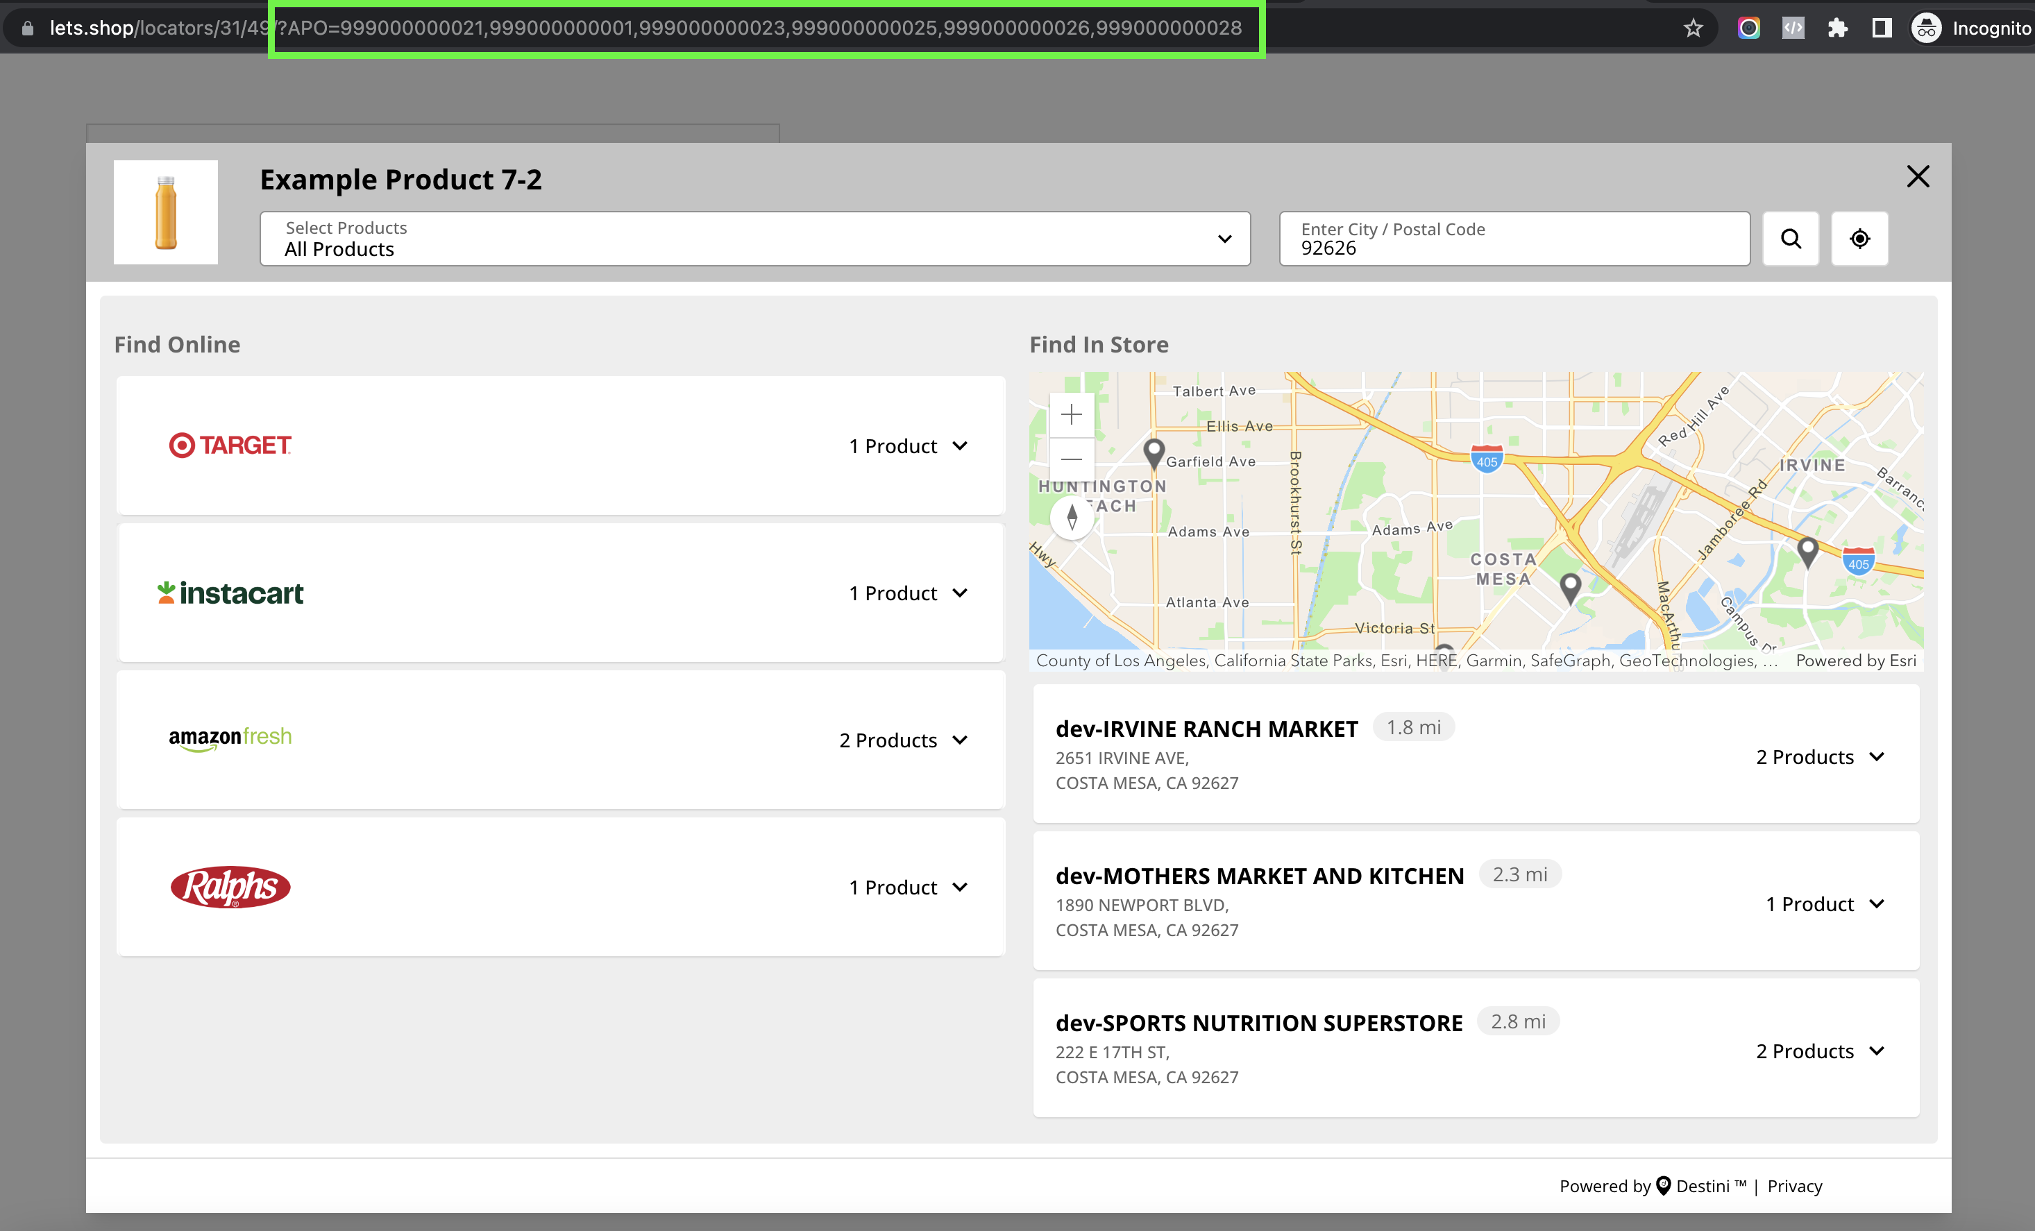This screenshot has width=2035, height=1231.
Task: Click the city or postal code field
Action: 1514,239
